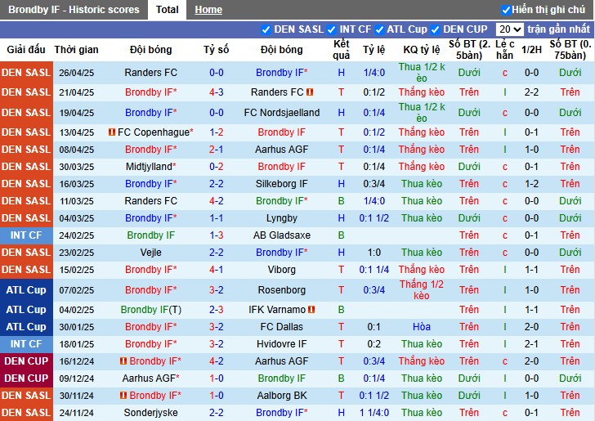Open the 4-3 score for Brondby vs Randers

click(x=217, y=92)
